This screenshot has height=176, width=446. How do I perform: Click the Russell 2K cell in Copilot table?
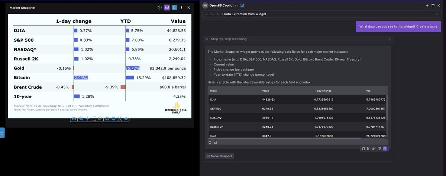216,127
